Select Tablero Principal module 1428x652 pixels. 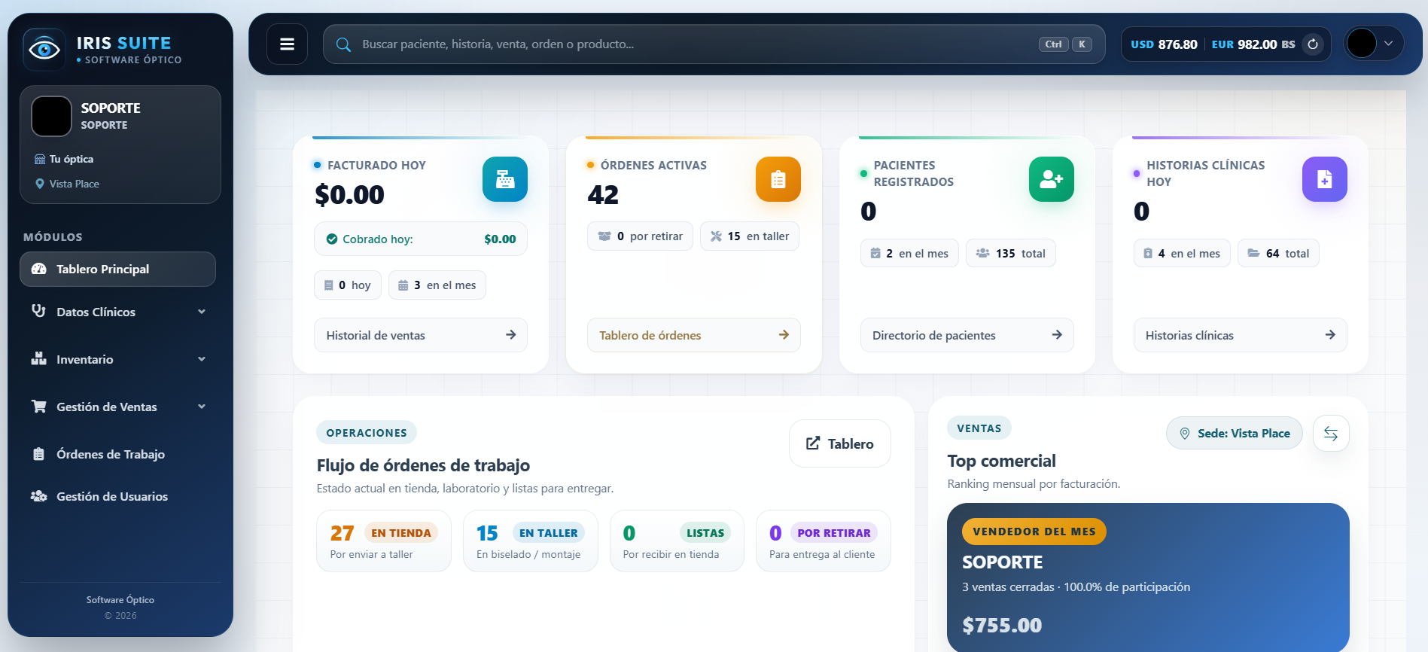click(x=117, y=269)
